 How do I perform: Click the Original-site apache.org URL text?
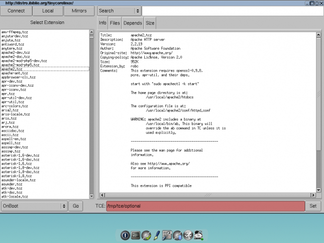[x=152, y=53]
